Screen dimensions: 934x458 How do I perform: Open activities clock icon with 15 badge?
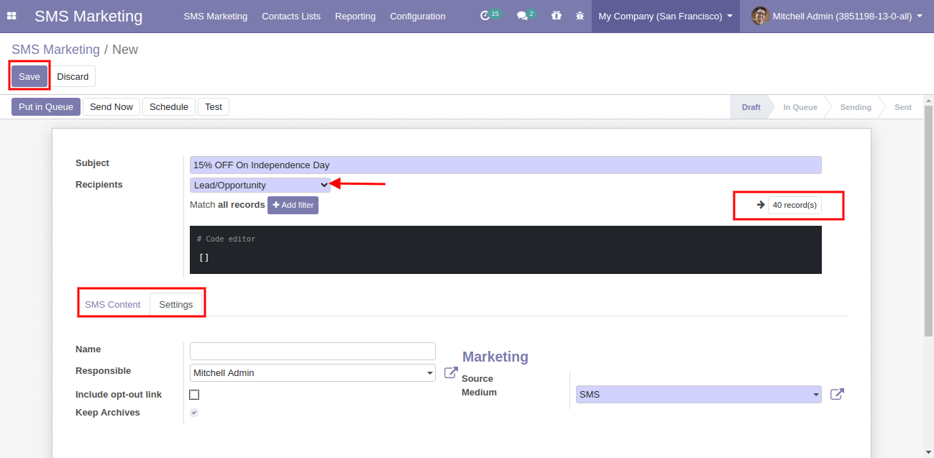tap(490, 15)
